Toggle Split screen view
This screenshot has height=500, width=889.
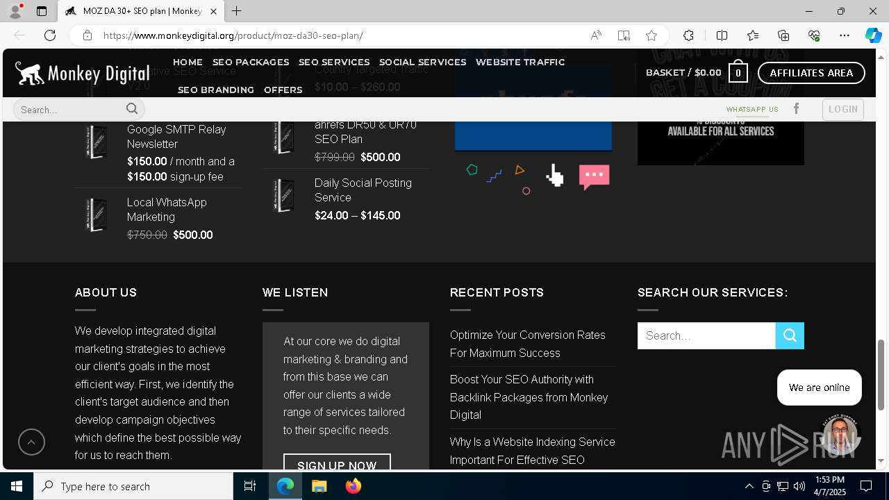[722, 35]
